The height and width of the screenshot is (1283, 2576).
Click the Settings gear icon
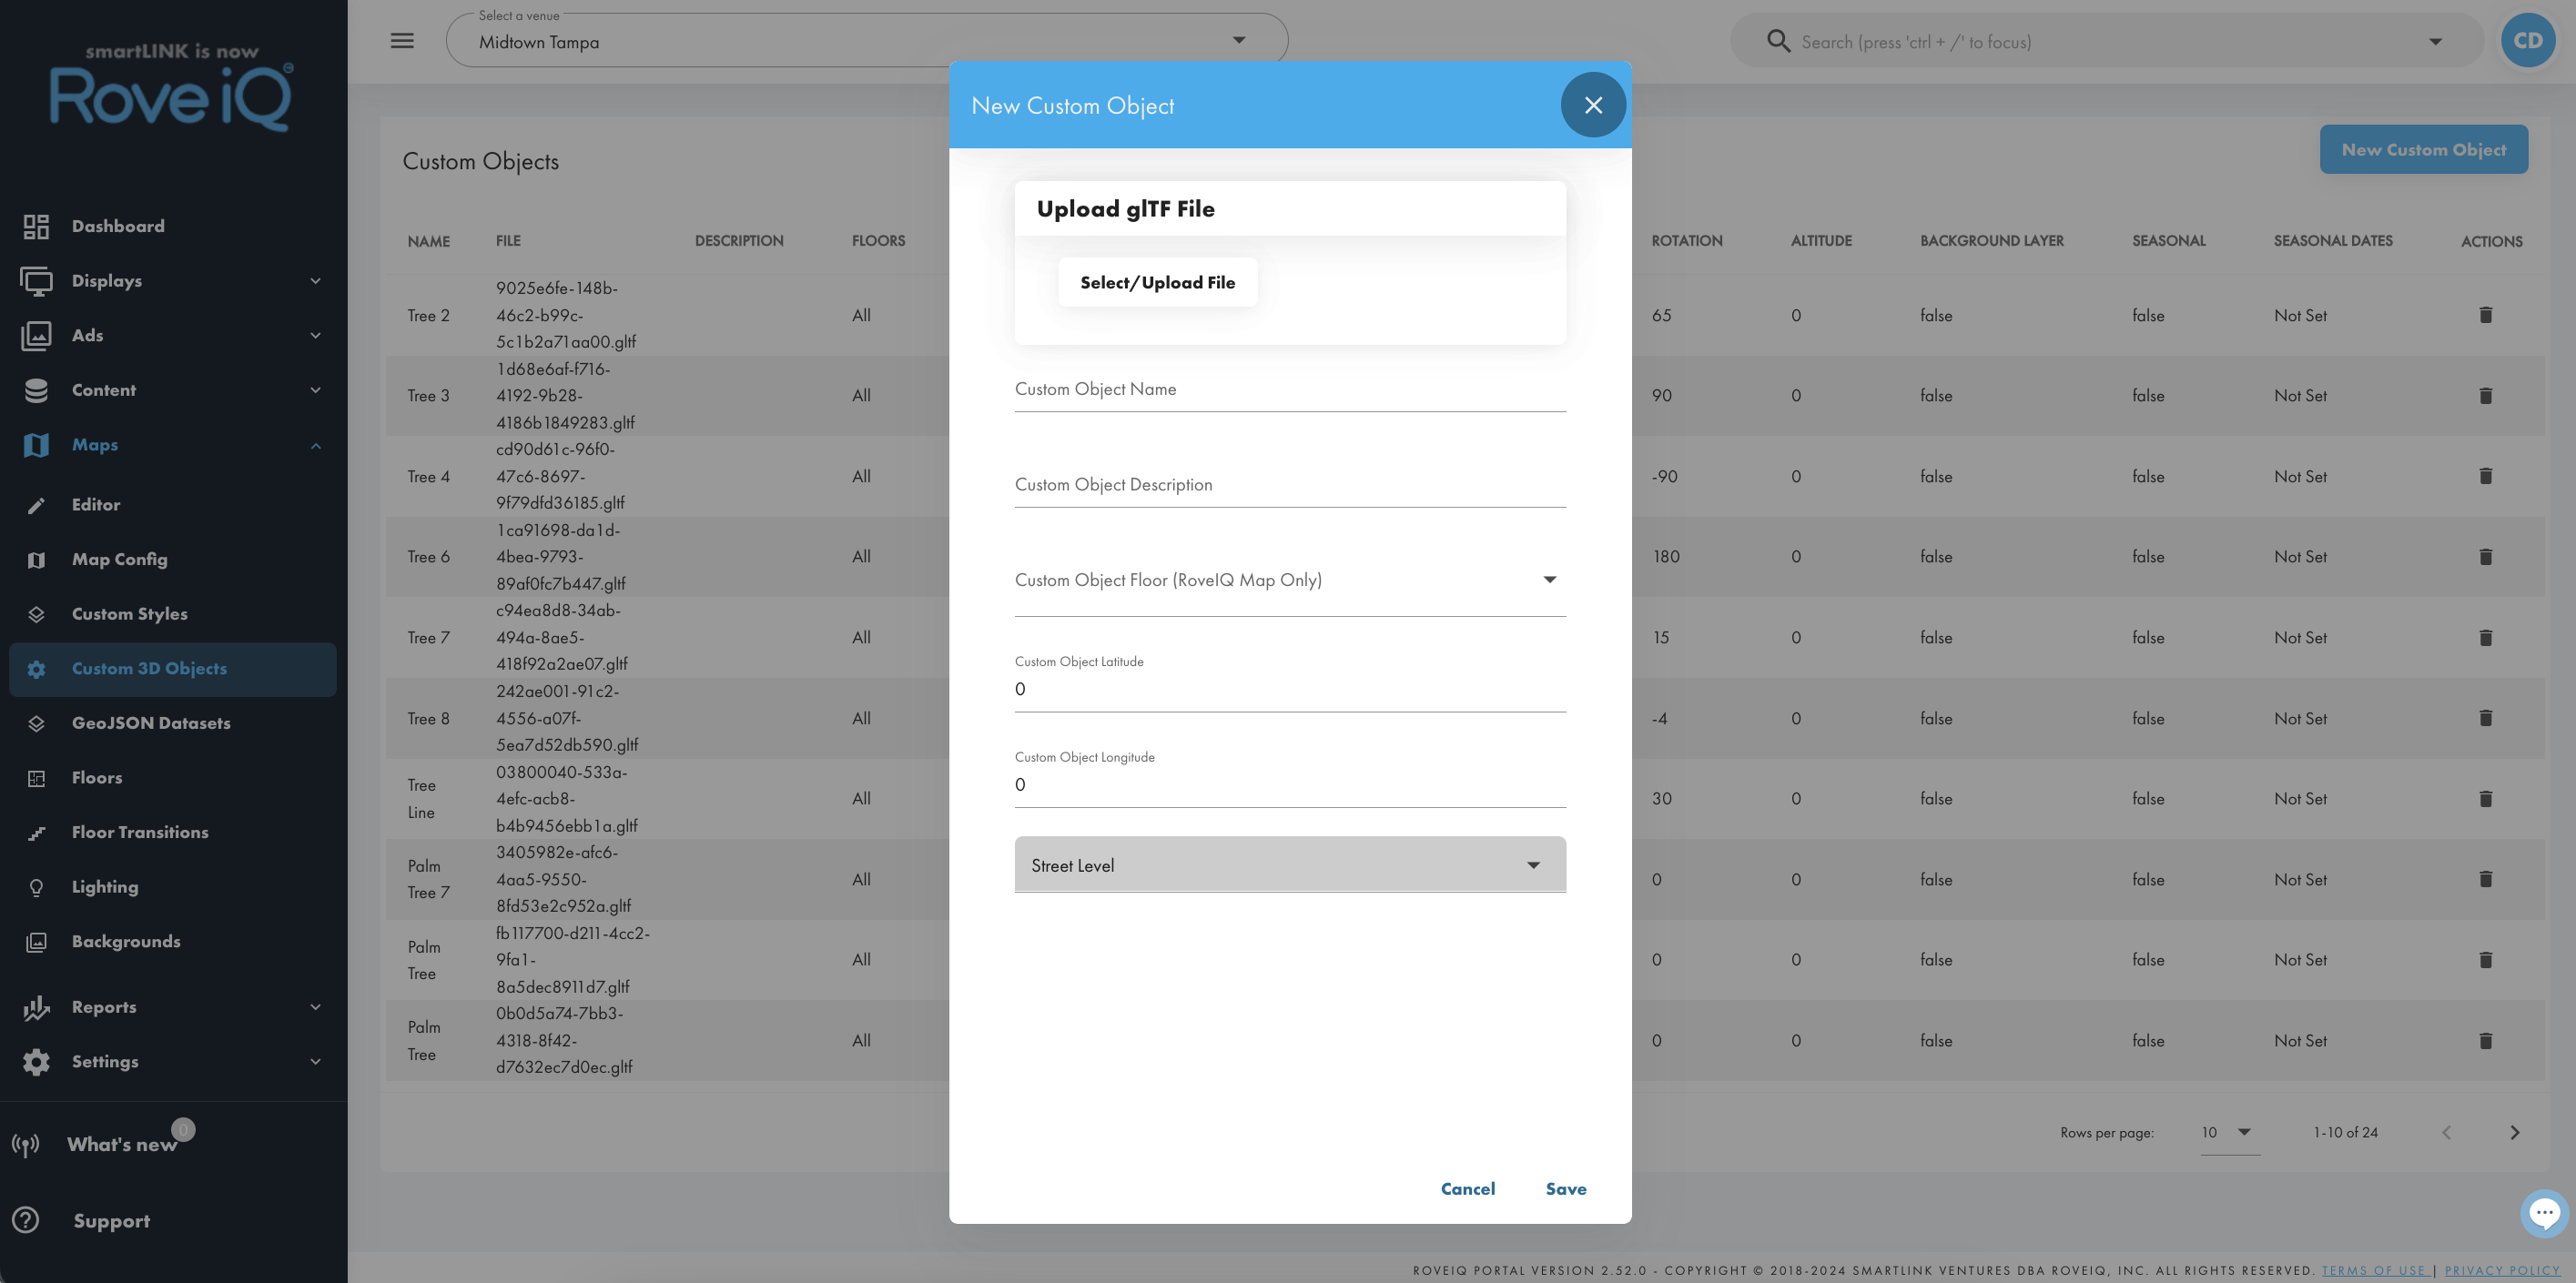[x=36, y=1062]
